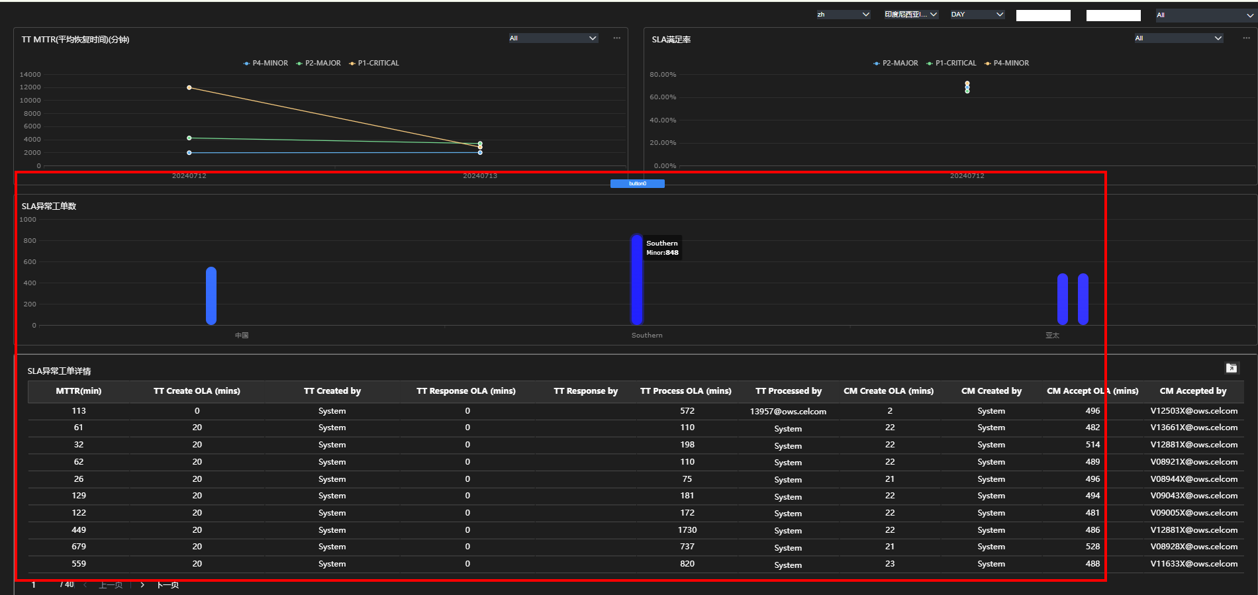Viewport: 1258px width, 595px height.
Task: Click the blue button0 button
Action: pos(638,183)
